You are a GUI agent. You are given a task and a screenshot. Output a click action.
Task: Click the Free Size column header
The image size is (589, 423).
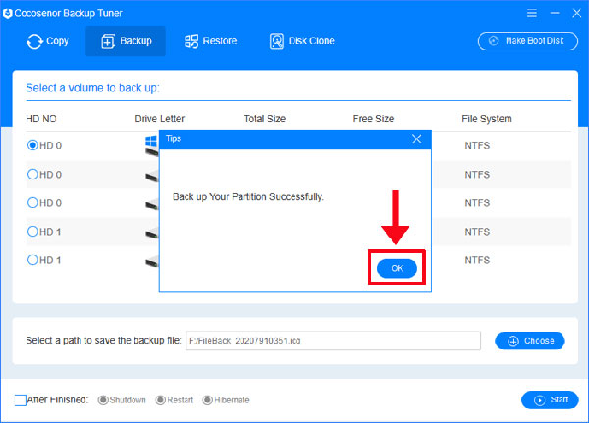pyautogui.click(x=373, y=119)
